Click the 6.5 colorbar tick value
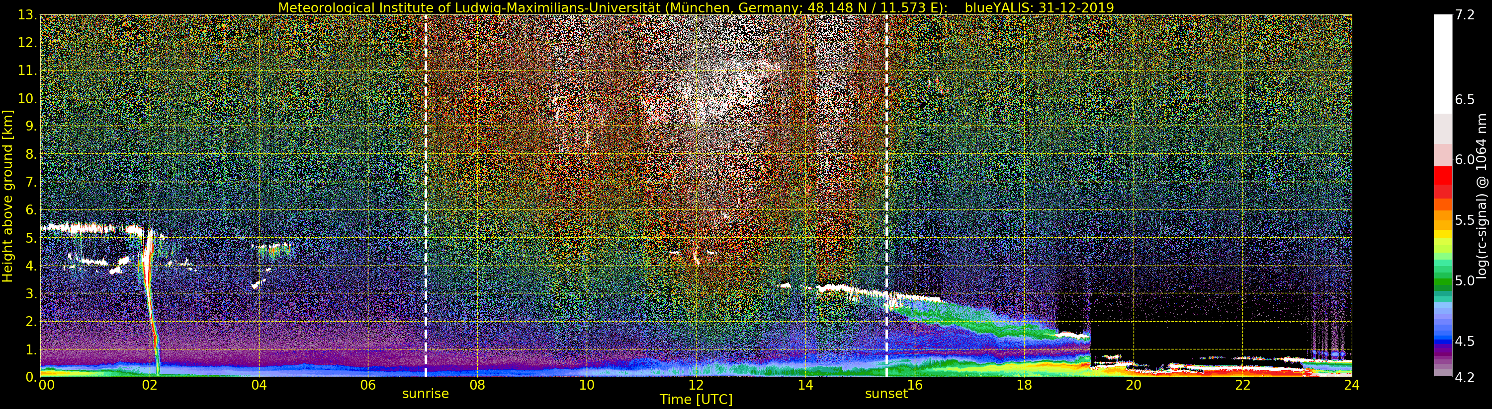This screenshot has width=1492, height=409. click(1464, 99)
